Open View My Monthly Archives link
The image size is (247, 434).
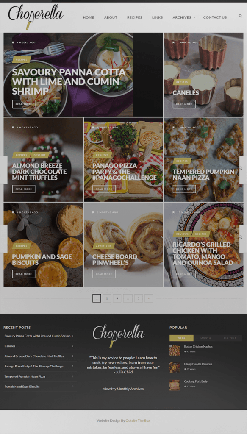[123, 389]
